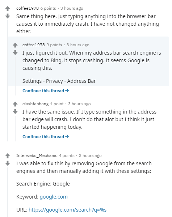This screenshot has width=172, height=217.
Task: Open the google.com keyword link
Action: pyautogui.click(x=54, y=197)
